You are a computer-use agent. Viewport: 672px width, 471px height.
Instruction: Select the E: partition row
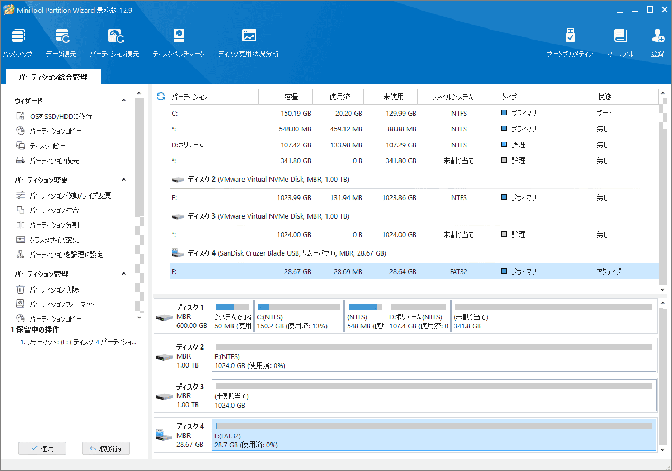[414, 197]
